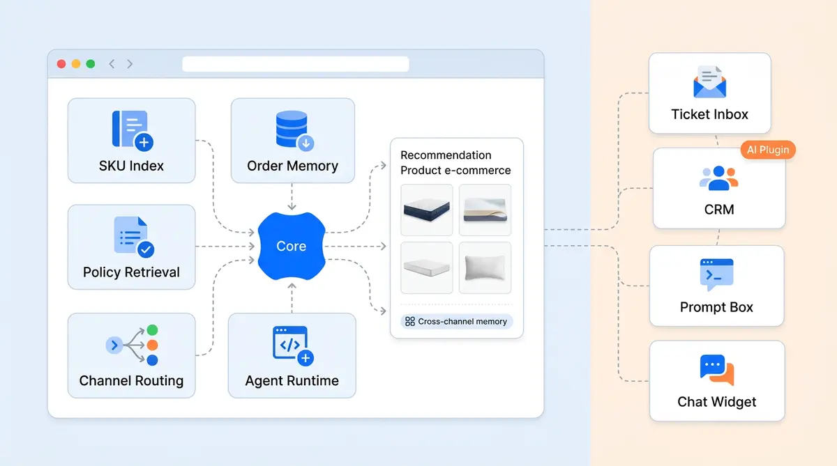
Task: Click the Prompt Box terminal icon
Action: 716,274
